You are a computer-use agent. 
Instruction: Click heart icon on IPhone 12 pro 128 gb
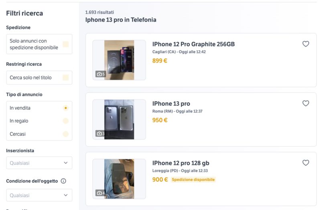click(x=306, y=163)
